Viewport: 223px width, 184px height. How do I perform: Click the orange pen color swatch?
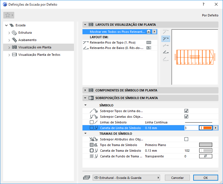coord(206,128)
